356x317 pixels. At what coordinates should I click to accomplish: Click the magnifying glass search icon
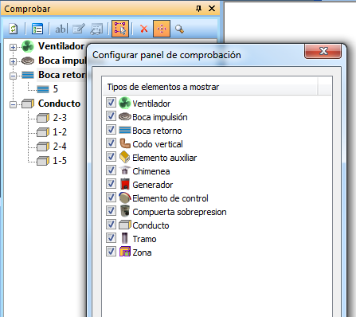179,29
